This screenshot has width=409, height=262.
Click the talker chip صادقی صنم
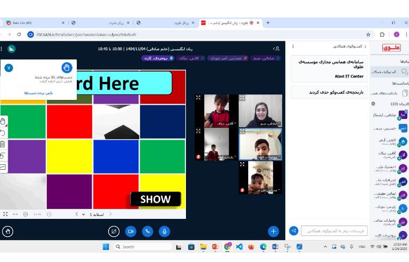pyautogui.click(x=265, y=58)
